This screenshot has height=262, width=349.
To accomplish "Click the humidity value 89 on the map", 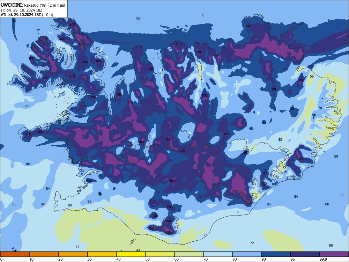I will (x=336, y=157).
